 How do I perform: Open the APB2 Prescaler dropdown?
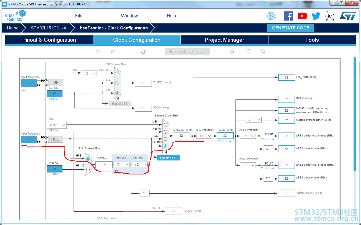tap(248, 165)
